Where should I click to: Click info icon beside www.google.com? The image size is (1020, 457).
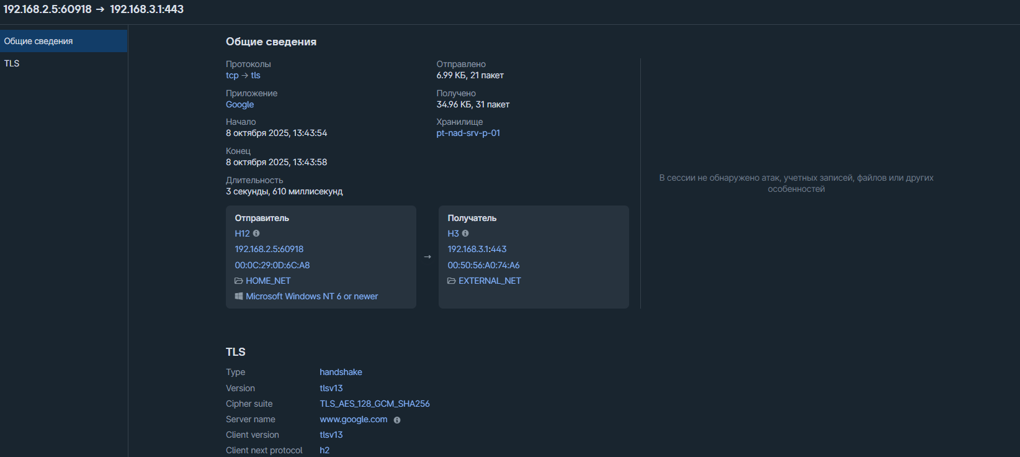tap(397, 420)
